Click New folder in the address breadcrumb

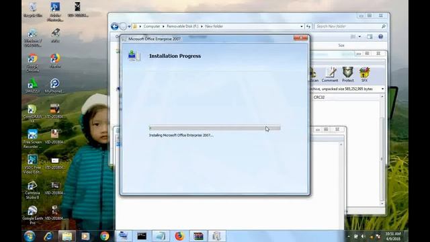tap(214, 26)
